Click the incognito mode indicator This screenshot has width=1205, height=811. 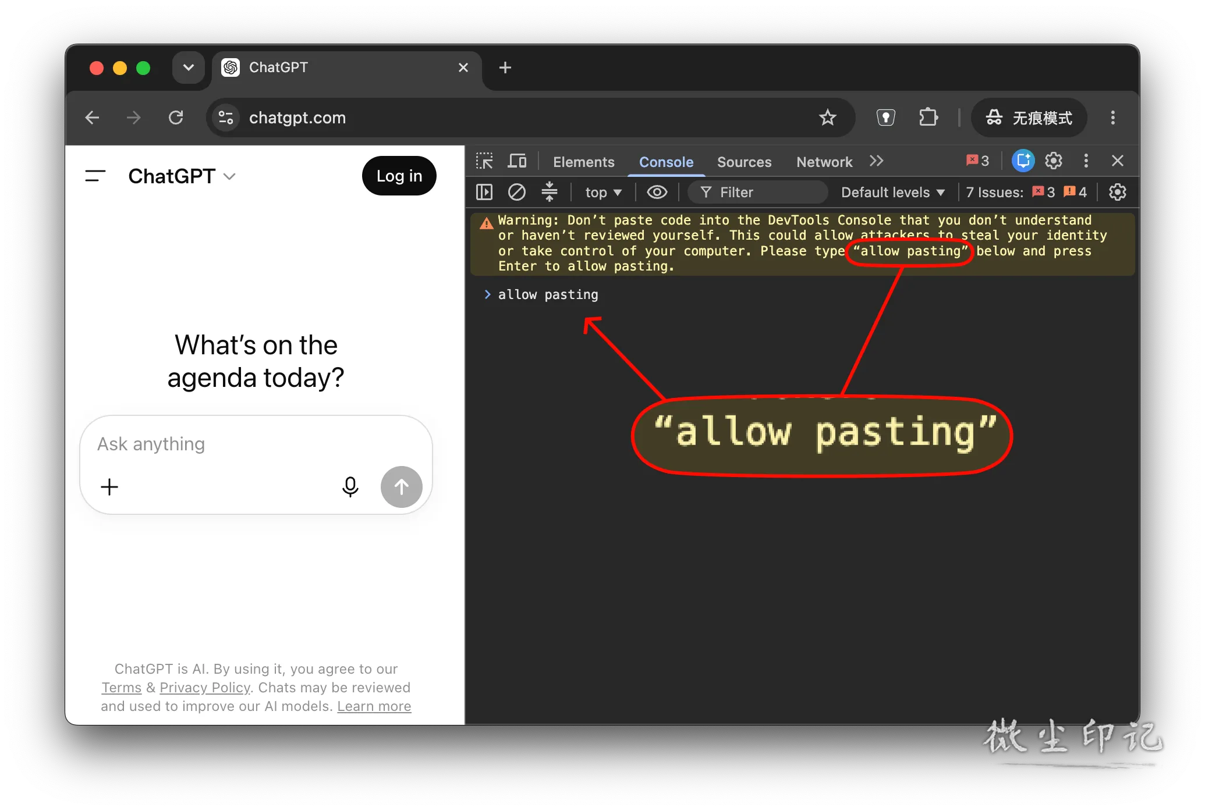[x=1029, y=118]
